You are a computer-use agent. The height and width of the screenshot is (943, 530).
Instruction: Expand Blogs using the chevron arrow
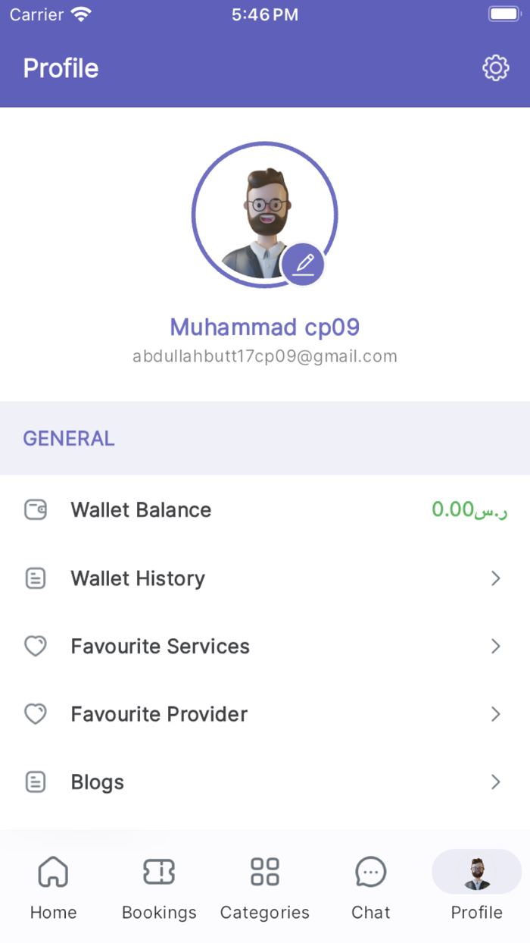click(x=496, y=782)
